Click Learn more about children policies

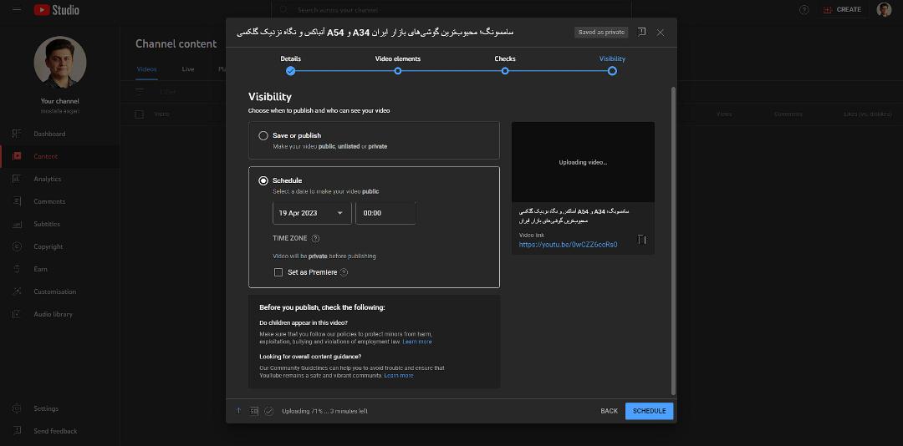(x=417, y=342)
